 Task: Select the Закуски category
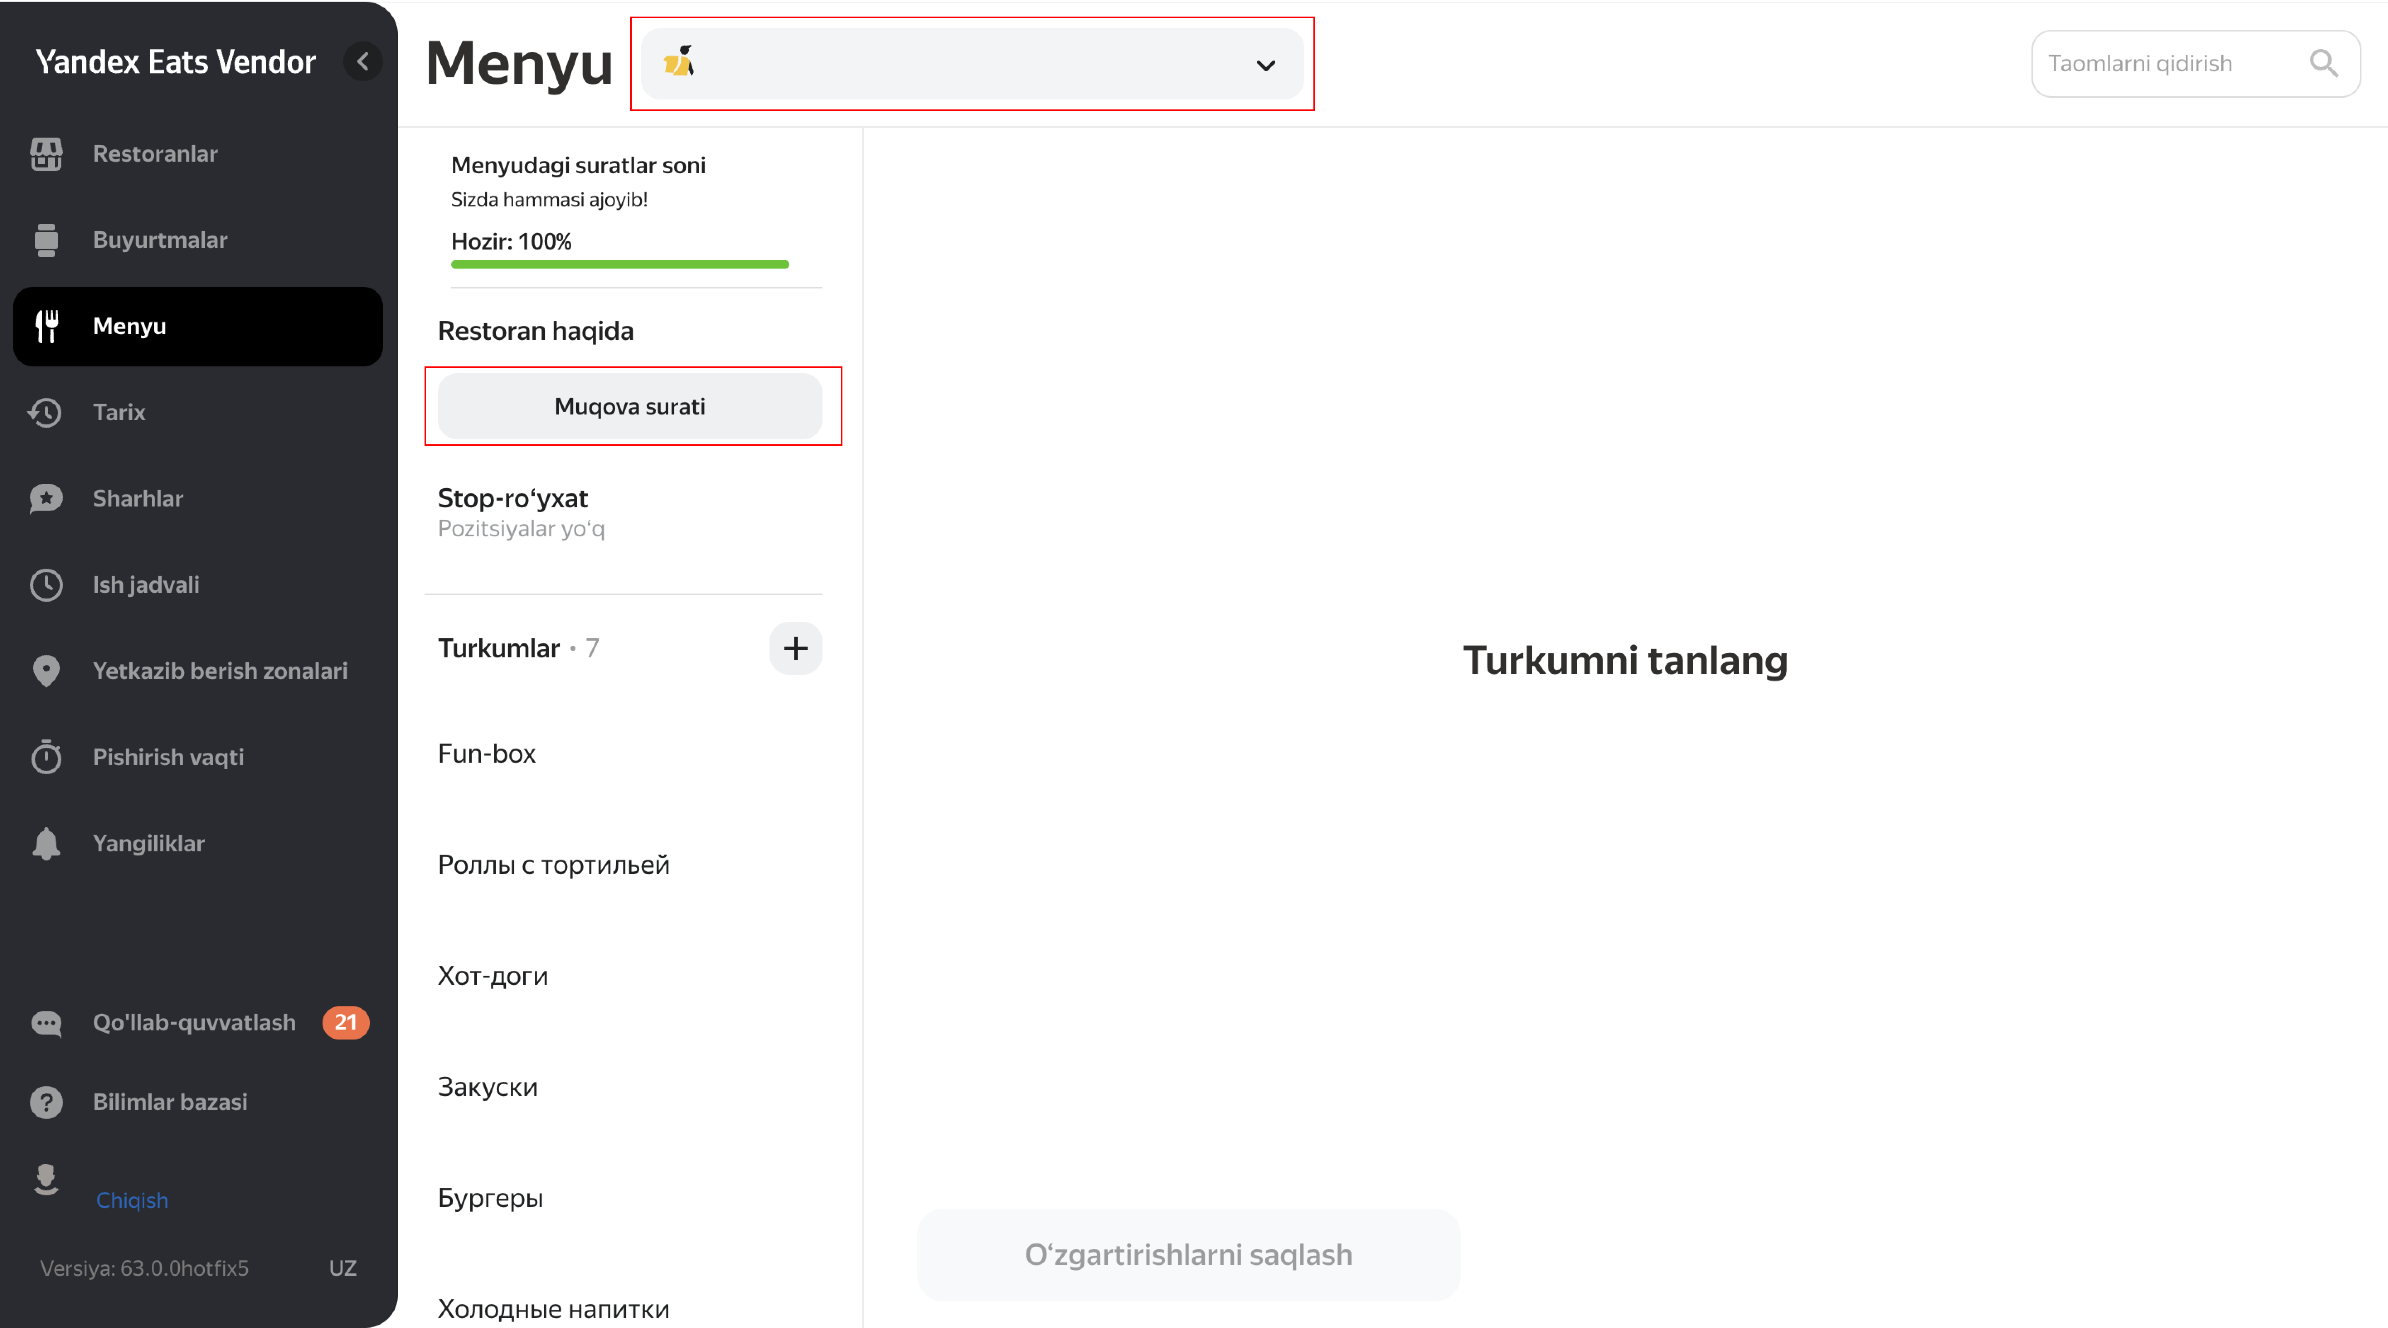point(488,1087)
